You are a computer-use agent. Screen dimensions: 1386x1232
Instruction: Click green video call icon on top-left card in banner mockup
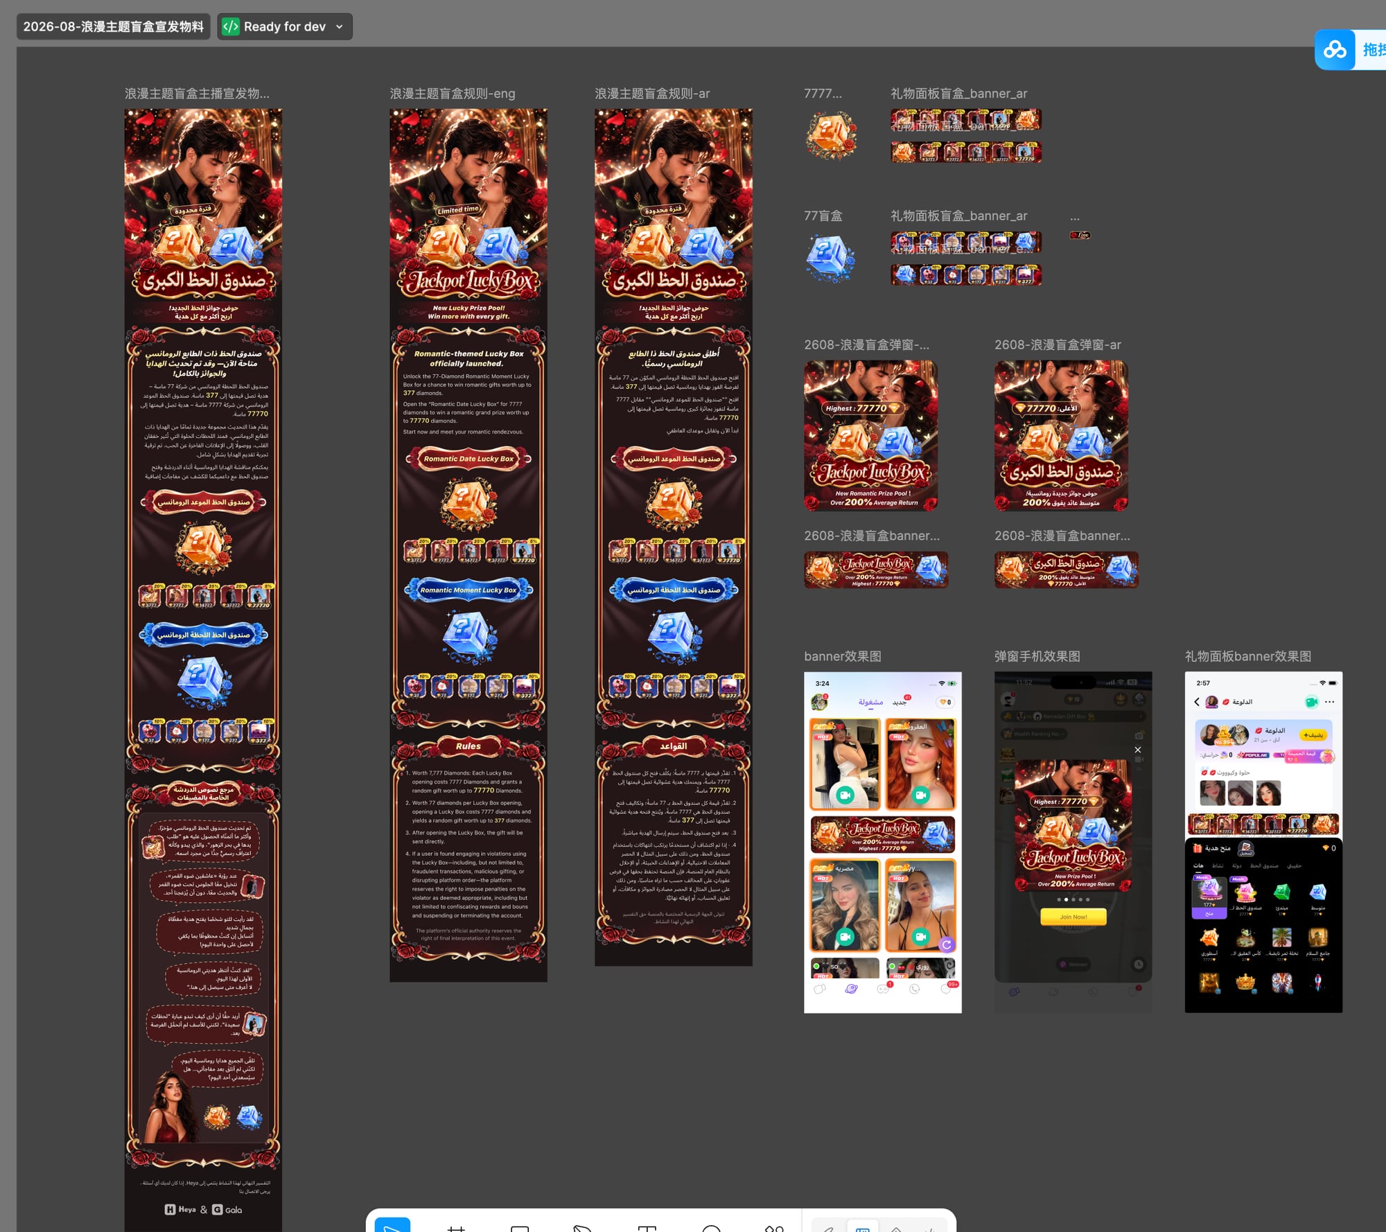(x=844, y=795)
